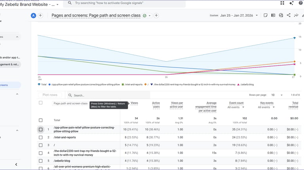
Task: Open the compare columns icon
Action: (273, 15)
